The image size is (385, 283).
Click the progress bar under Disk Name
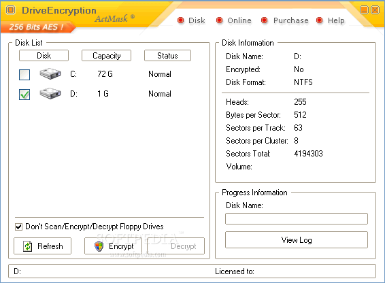pos(297,218)
